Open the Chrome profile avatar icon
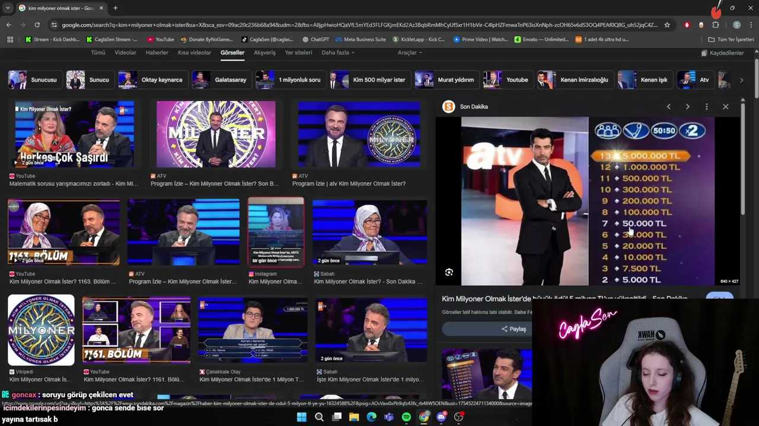759x426 pixels. click(736, 25)
